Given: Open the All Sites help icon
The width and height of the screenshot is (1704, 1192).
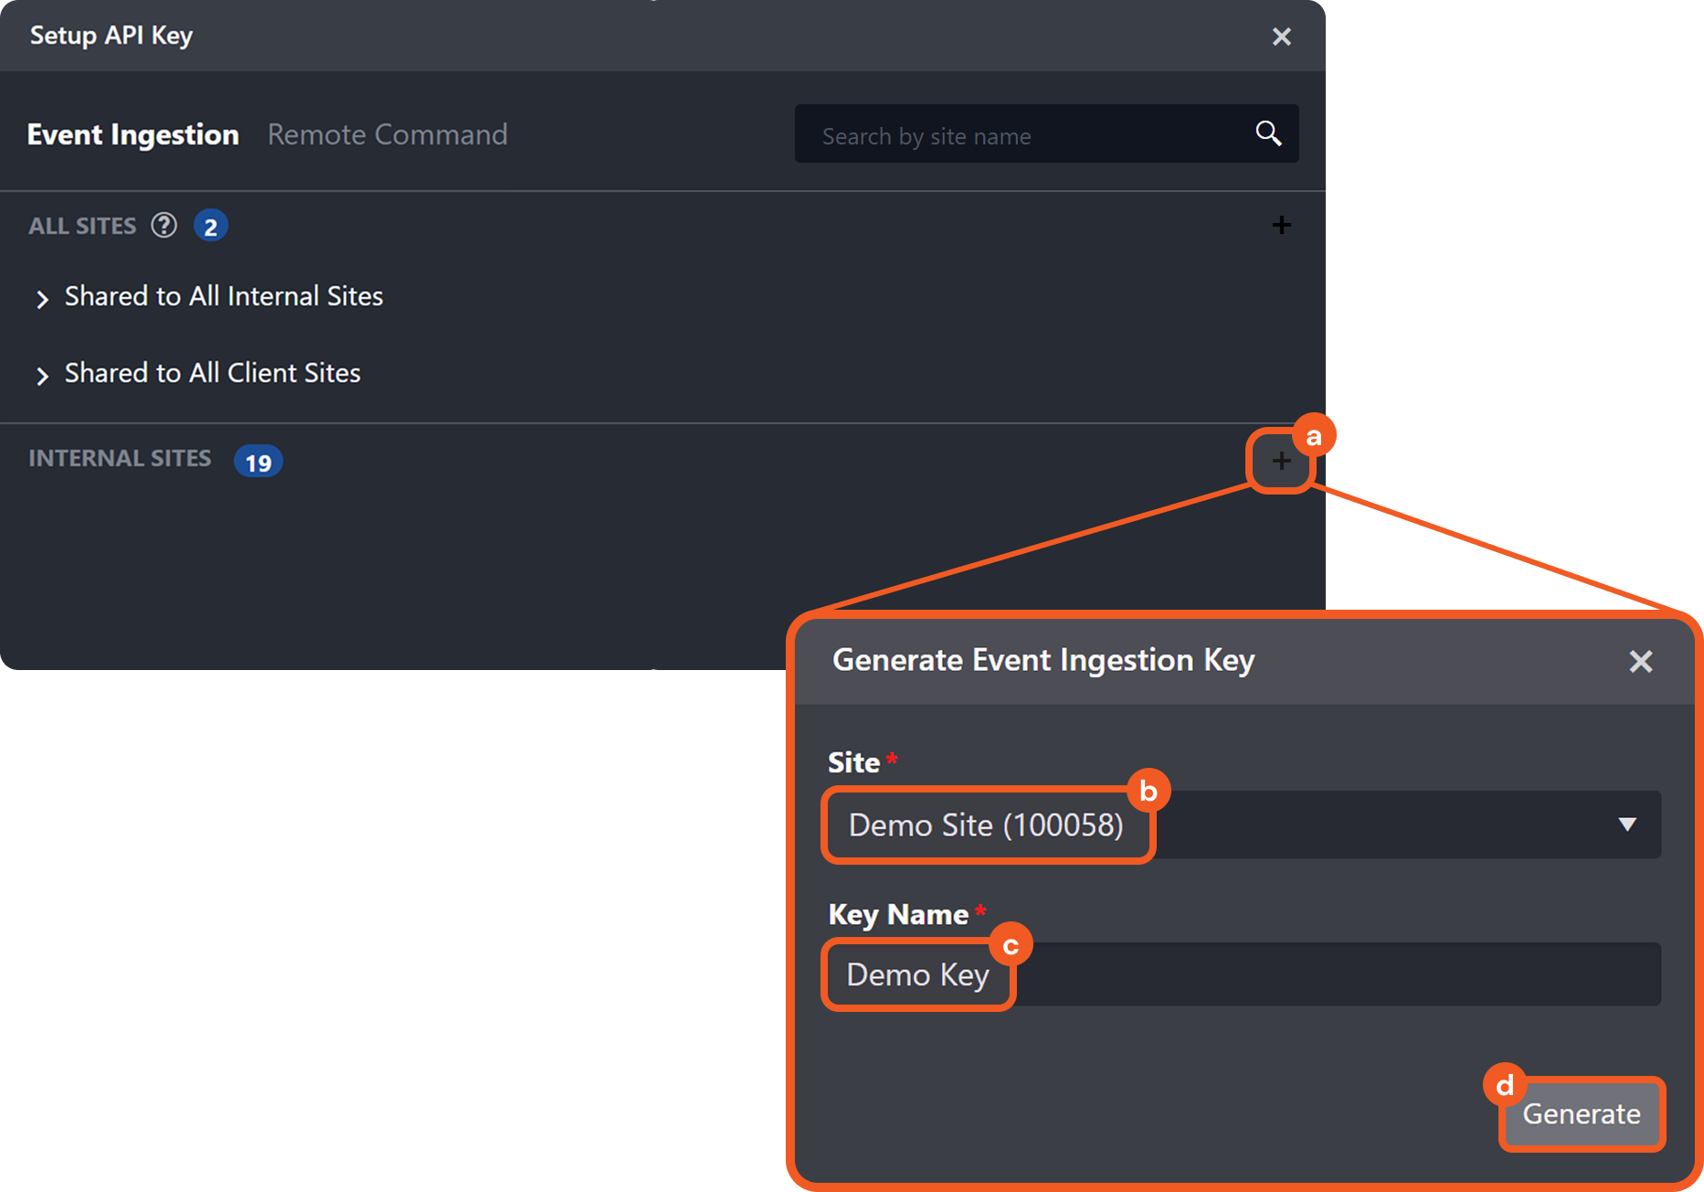Looking at the screenshot, I should pos(164,225).
